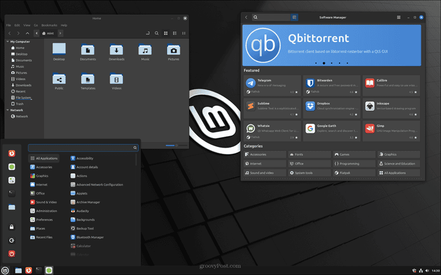The height and width of the screenshot is (275, 441).
Task: Toggle location entry in file manager toolbar
Action: (x=148, y=33)
